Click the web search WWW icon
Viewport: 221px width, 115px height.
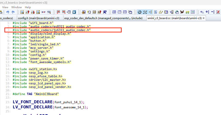pos(49,12)
